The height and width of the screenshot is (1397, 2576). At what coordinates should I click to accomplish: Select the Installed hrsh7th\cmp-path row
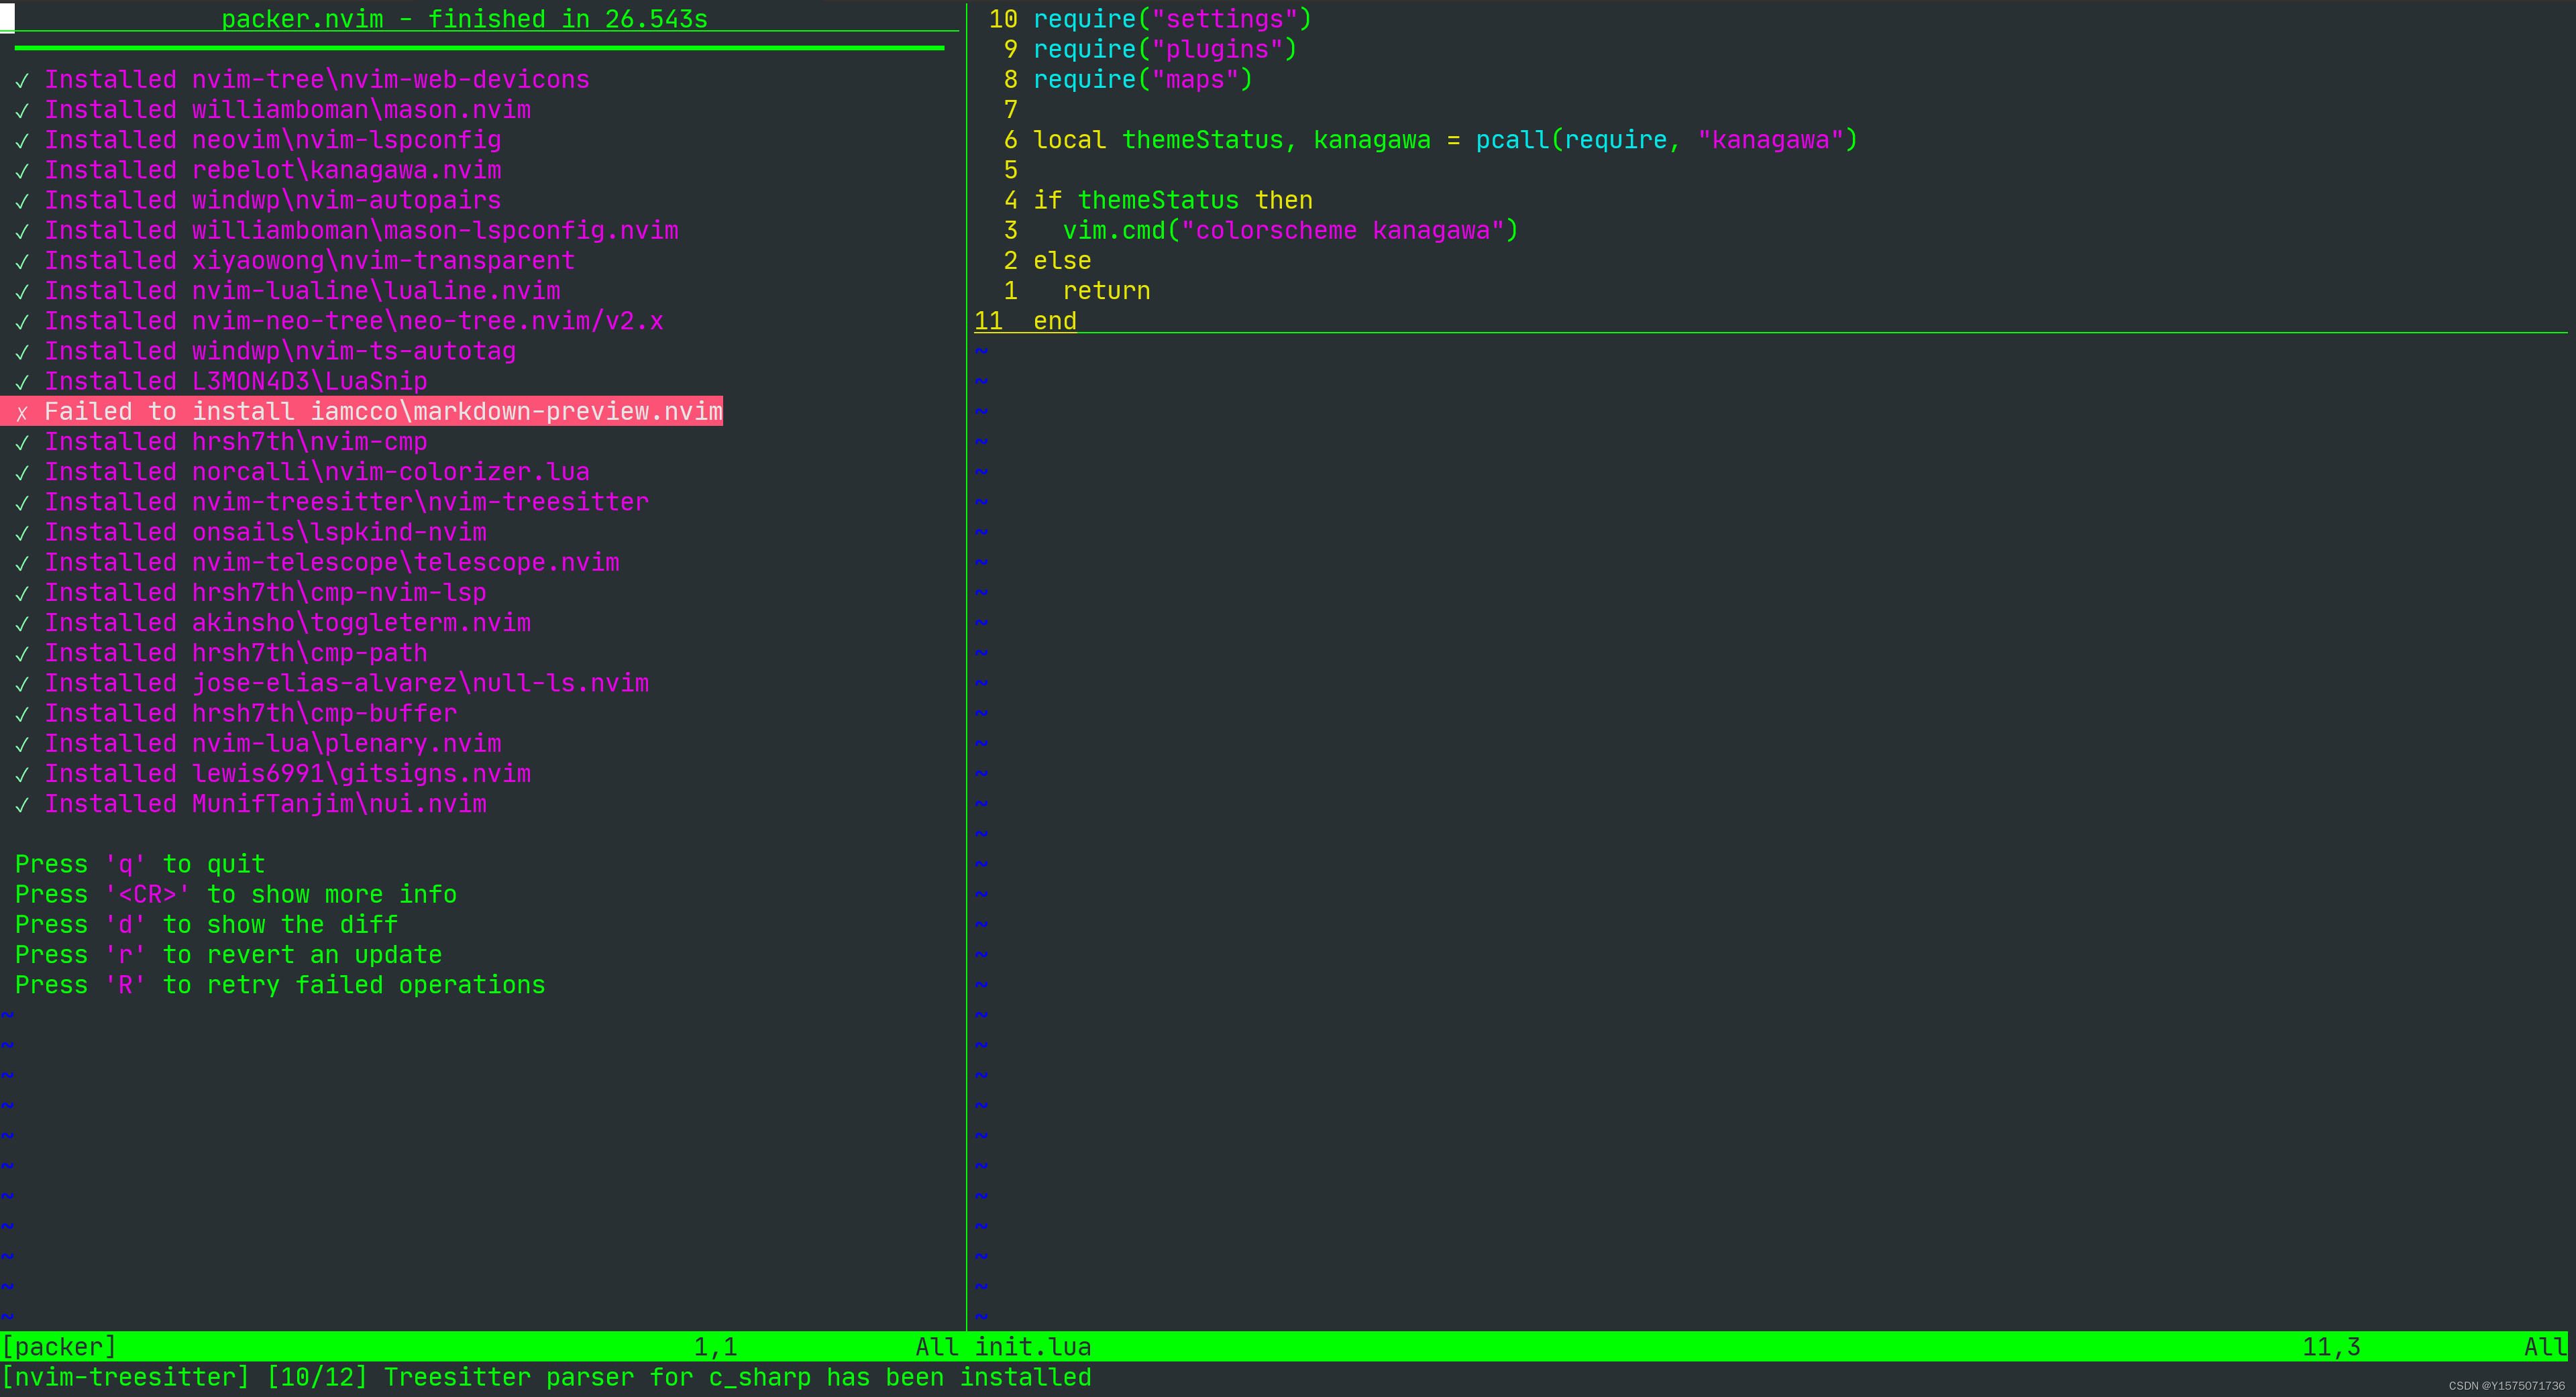(221, 653)
